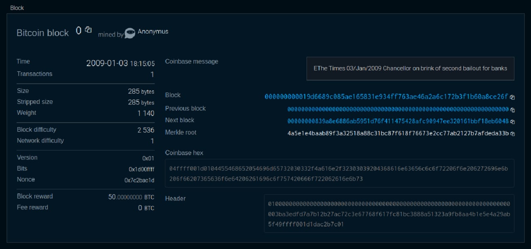Image resolution: width=531 pixels, height=249 pixels.
Task: Click the Bits value 0x1d00ffff
Action: click(141, 169)
